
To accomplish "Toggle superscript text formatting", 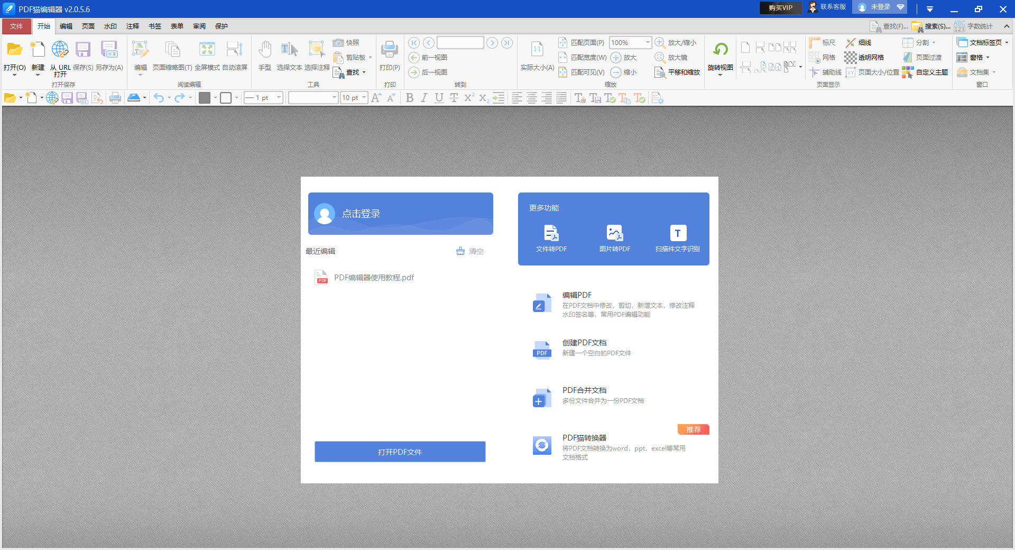I will pyautogui.click(x=469, y=97).
